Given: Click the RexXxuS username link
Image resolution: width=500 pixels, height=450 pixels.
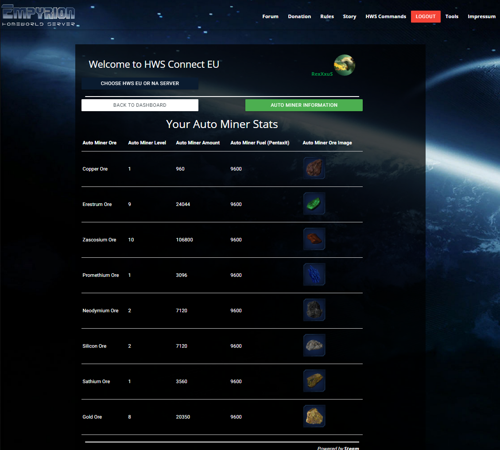Looking at the screenshot, I should pyautogui.click(x=322, y=74).
